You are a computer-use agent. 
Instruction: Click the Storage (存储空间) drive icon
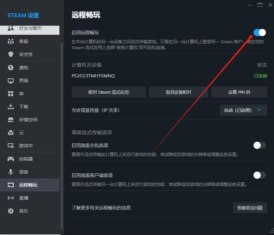pos(11,120)
